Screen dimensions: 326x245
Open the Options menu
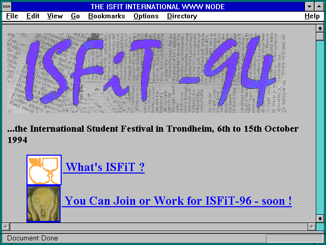pos(146,16)
